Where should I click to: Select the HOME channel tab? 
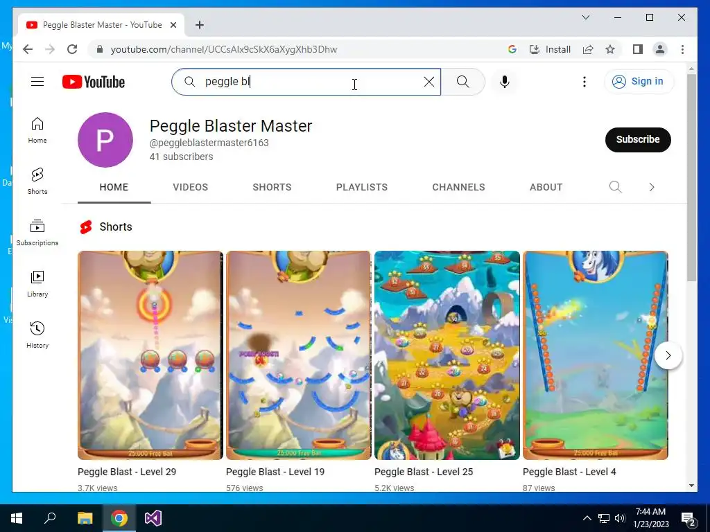[114, 187]
